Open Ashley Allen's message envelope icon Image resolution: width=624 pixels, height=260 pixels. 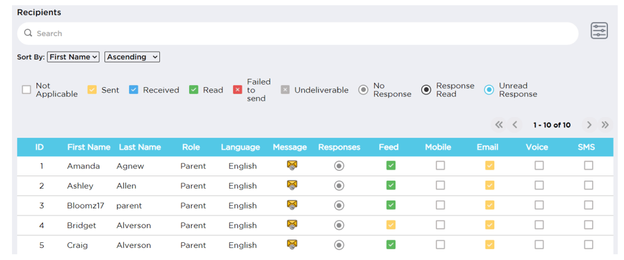pos(292,185)
